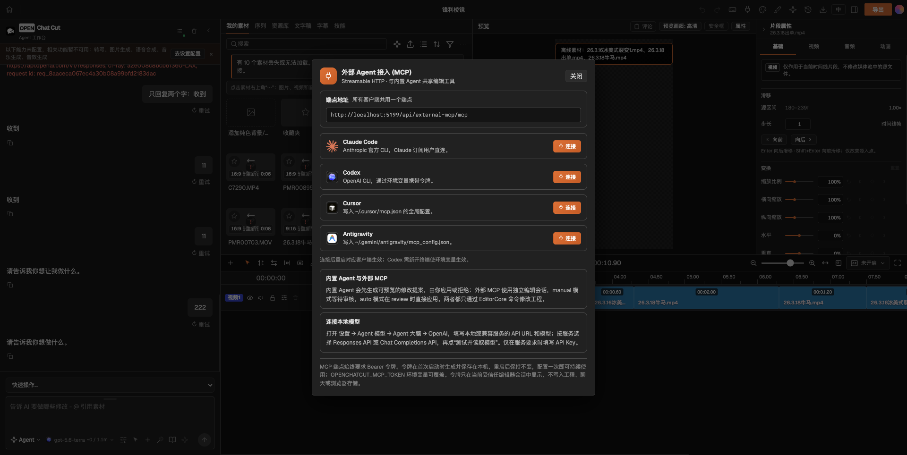Select the 基础 properties tab
Viewport: 907px width, 455px height.
coord(778,46)
